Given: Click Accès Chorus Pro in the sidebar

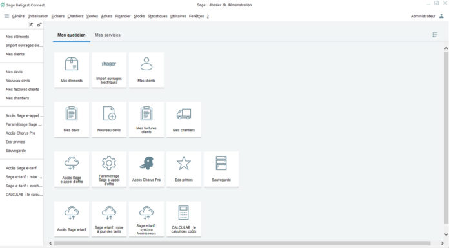Looking at the screenshot, I should point(21,133).
